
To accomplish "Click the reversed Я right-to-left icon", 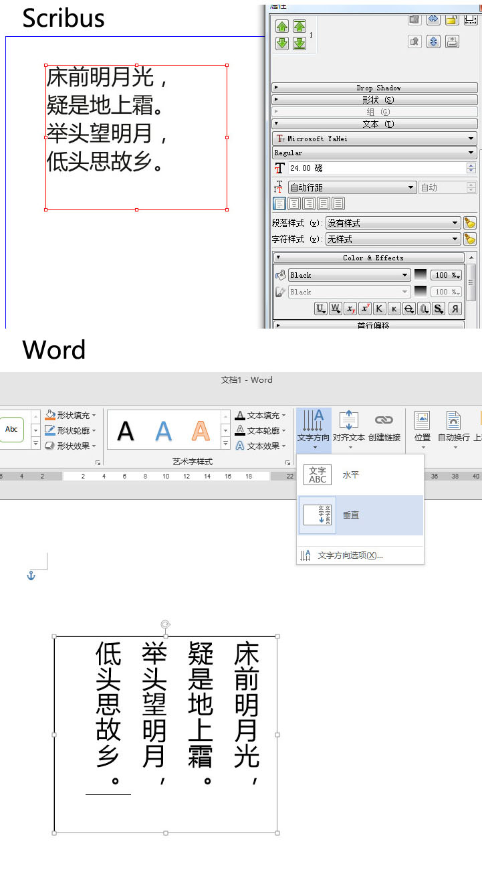I will [455, 309].
